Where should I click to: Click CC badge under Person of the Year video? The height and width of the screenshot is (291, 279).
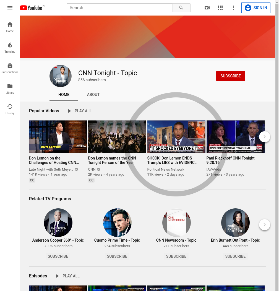click(92, 180)
